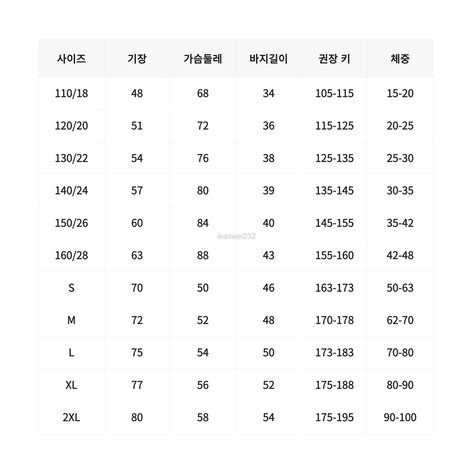Click the 160/28 size row label
Image resolution: width=473 pixels, height=473 pixels.
pos(71,256)
